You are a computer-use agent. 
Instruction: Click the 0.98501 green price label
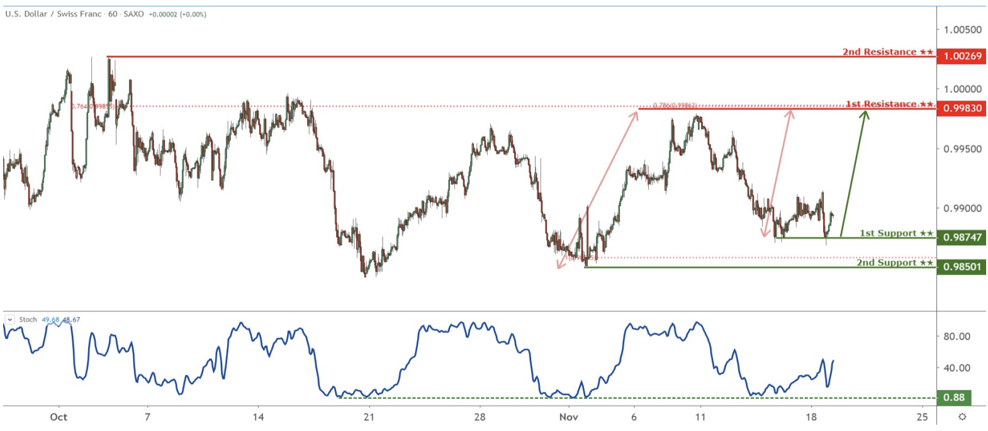tap(962, 267)
